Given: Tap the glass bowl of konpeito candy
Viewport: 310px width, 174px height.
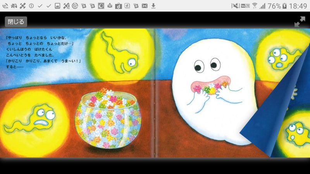Looking at the screenshot, I should [x=108, y=118].
